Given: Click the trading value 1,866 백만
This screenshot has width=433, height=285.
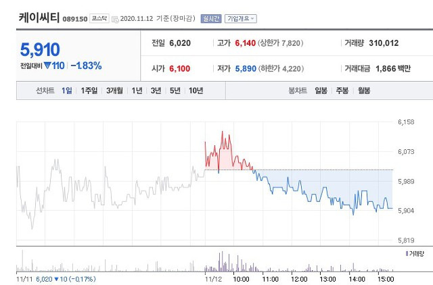Looking at the screenshot, I should pyautogui.click(x=393, y=68).
